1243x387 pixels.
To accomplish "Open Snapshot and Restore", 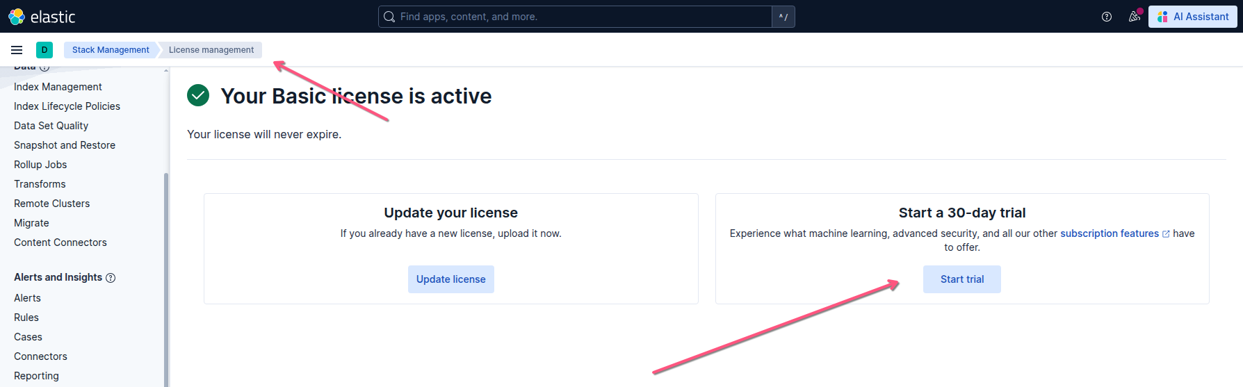I will [x=65, y=145].
